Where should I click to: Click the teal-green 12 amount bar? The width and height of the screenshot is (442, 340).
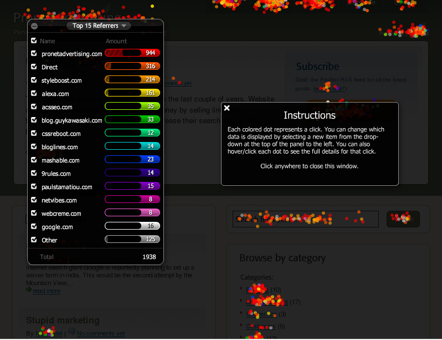coord(132,133)
